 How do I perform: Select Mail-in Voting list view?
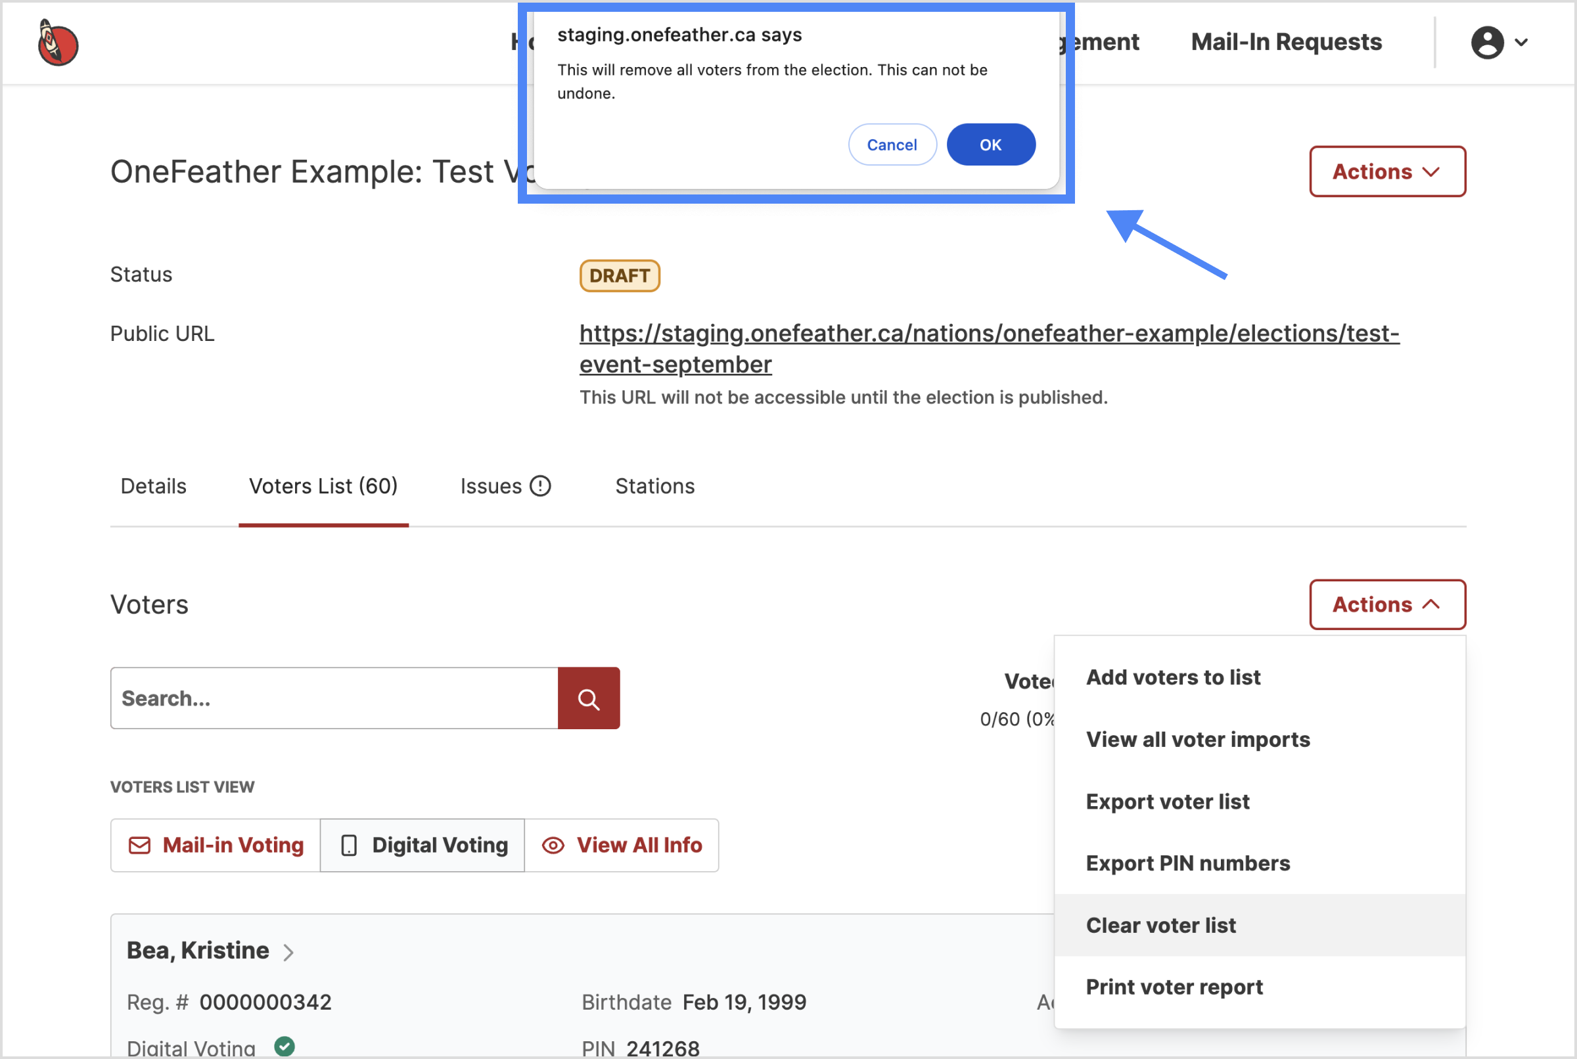(x=216, y=845)
